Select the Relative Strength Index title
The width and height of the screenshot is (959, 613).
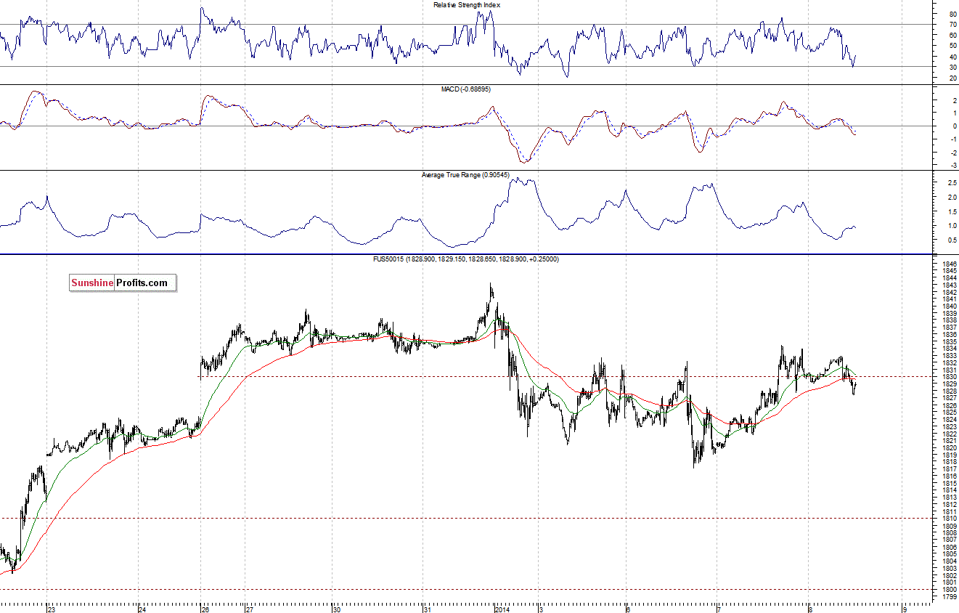(467, 4)
